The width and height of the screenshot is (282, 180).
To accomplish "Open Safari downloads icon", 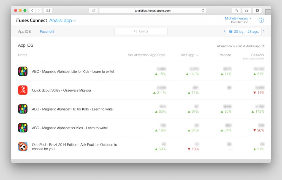I will pos(257,10).
